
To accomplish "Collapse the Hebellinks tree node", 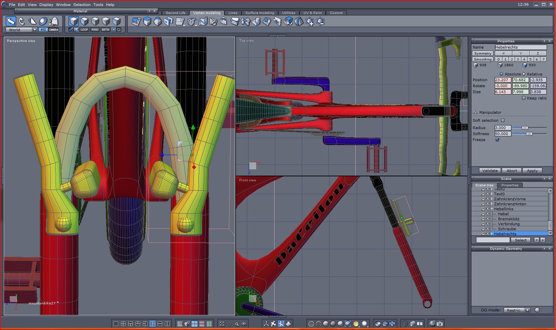I will pos(492,209).
